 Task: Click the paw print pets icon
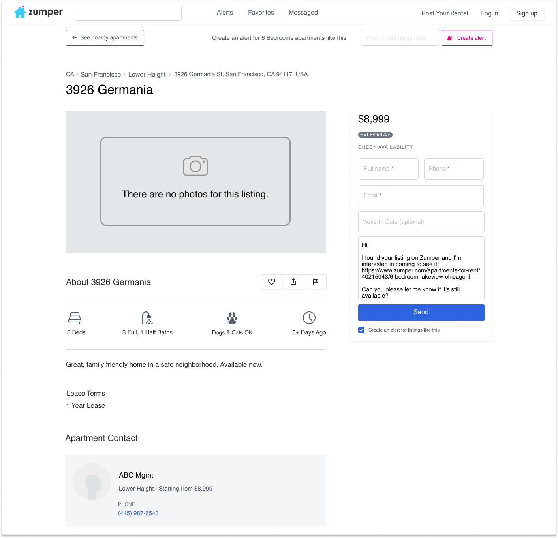tap(232, 318)
